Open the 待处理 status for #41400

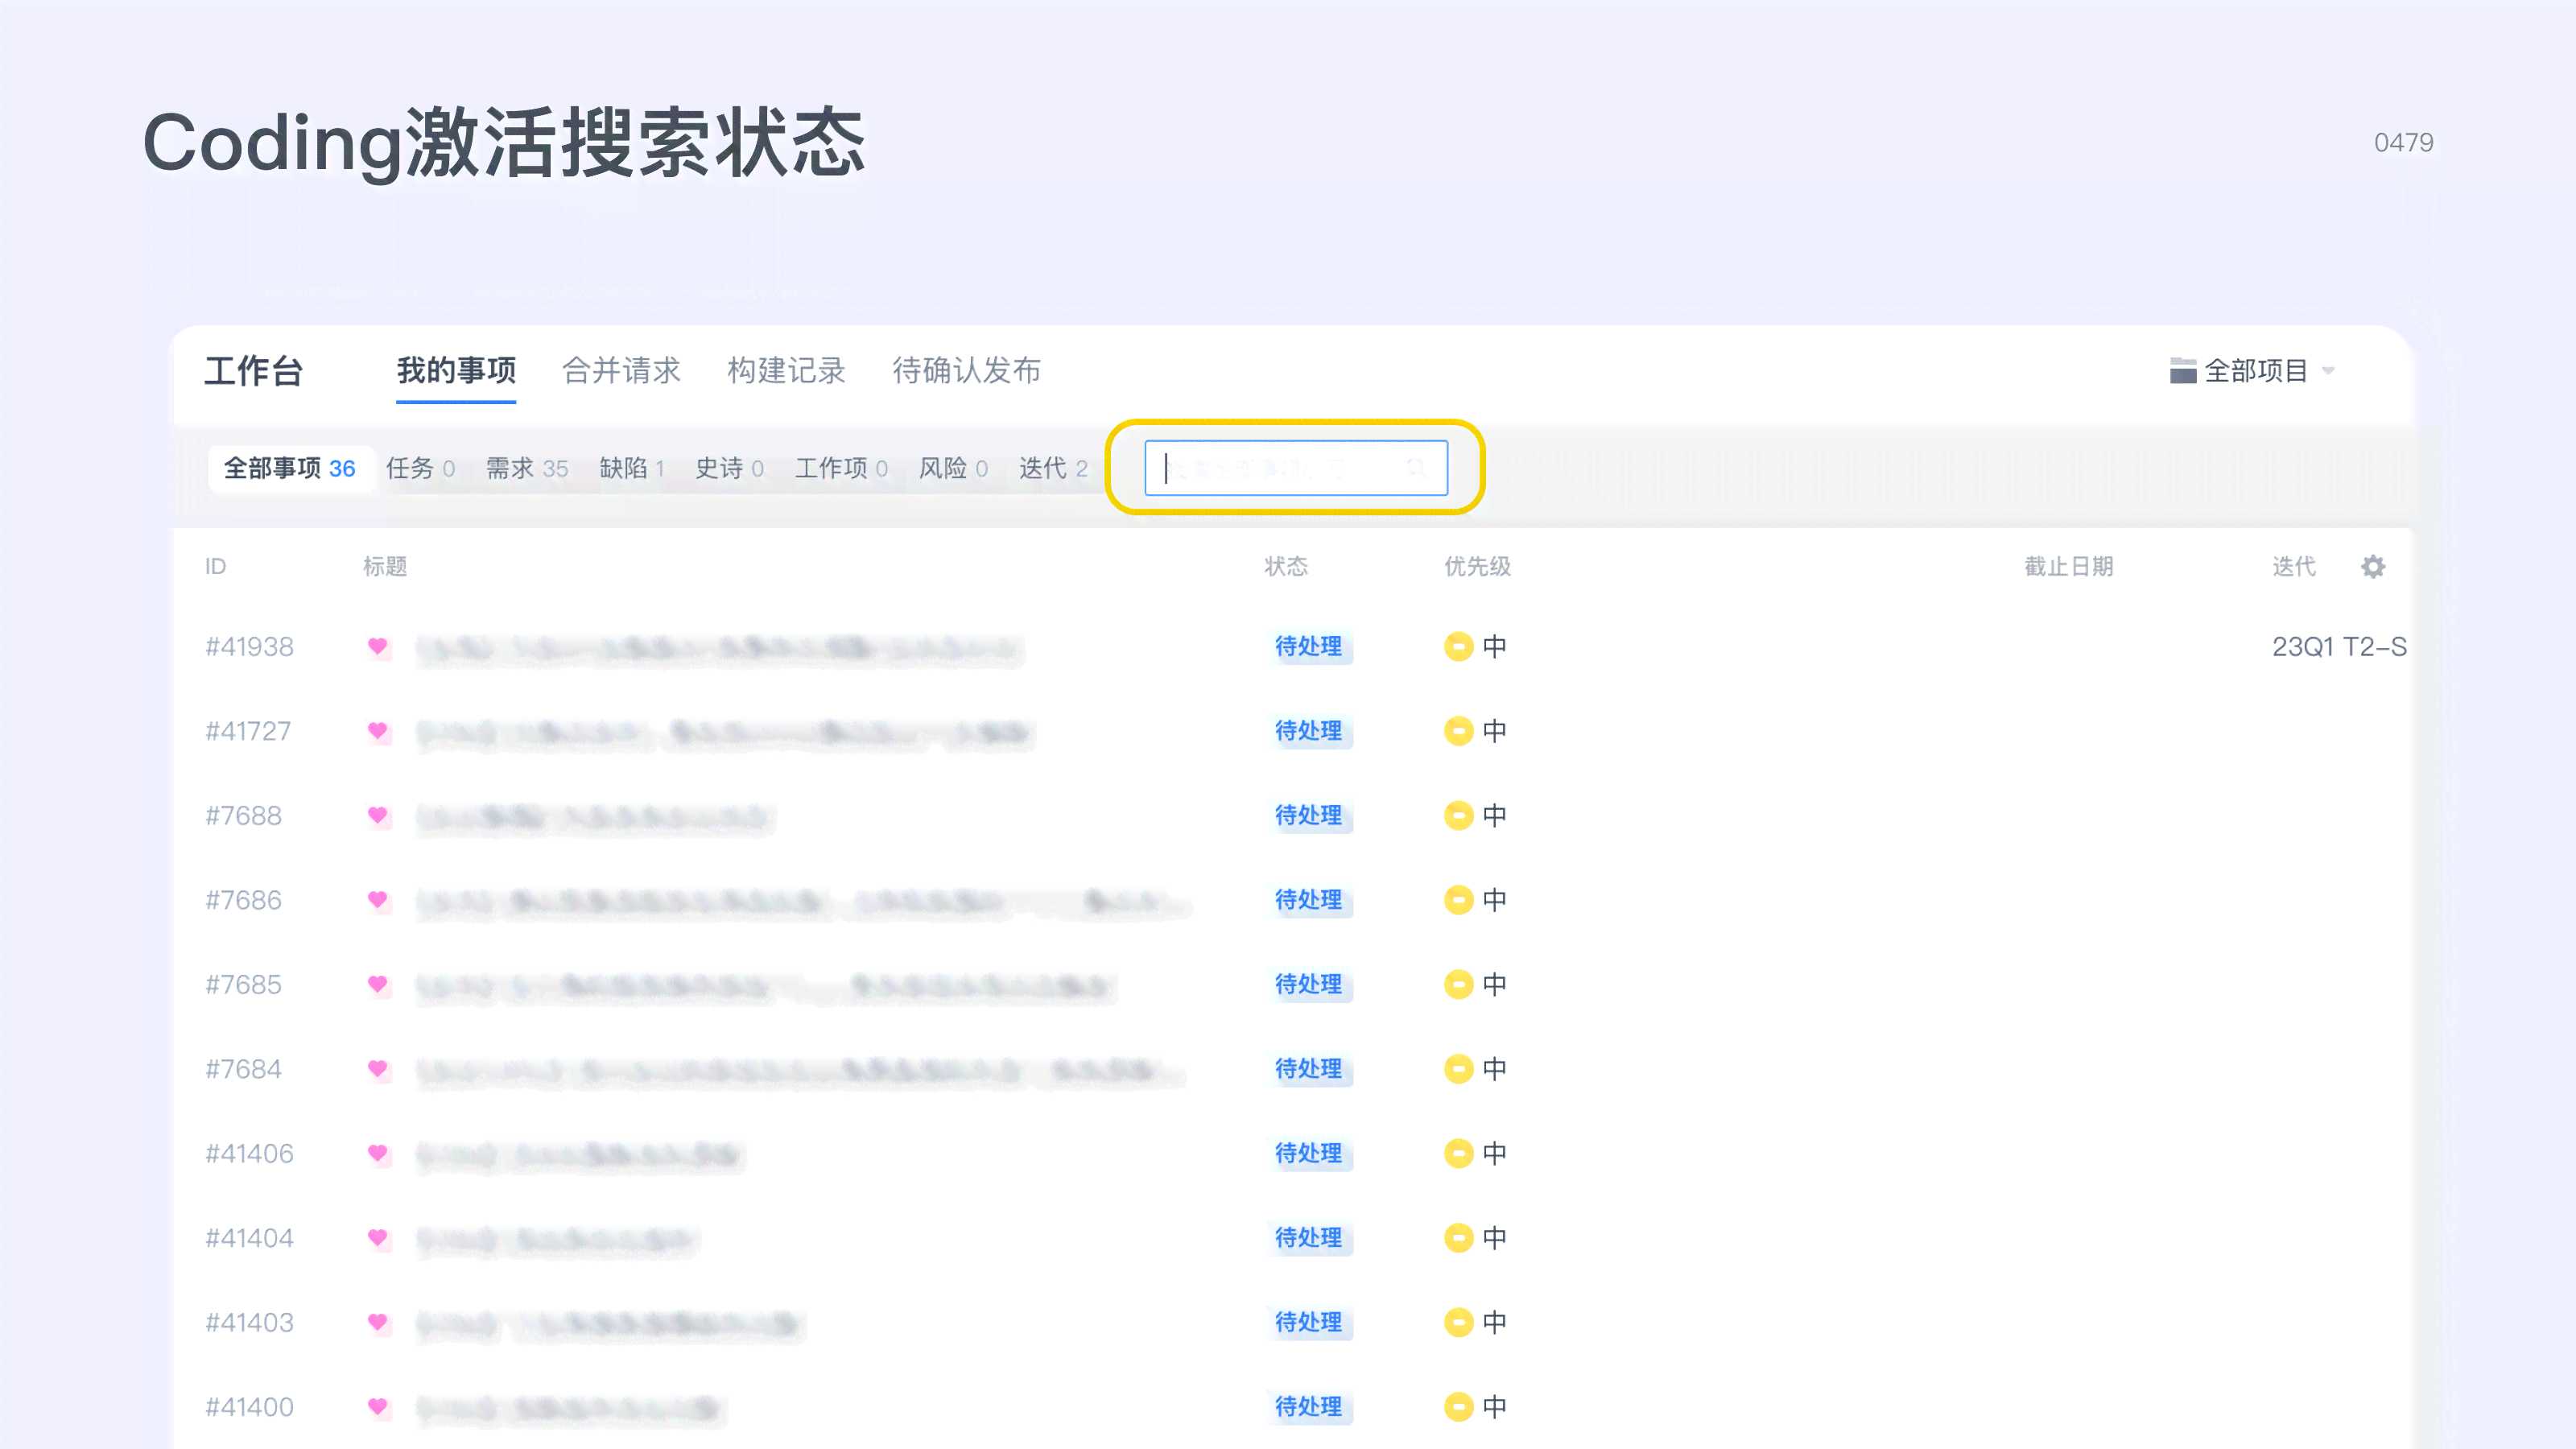coord(1308,1407)
